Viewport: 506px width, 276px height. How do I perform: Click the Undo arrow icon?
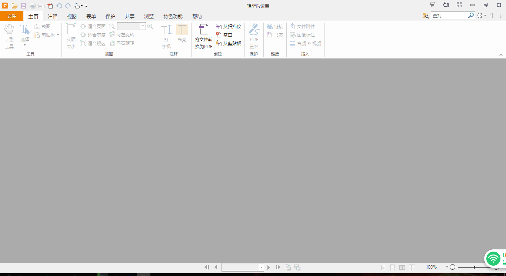click(59, 6)
